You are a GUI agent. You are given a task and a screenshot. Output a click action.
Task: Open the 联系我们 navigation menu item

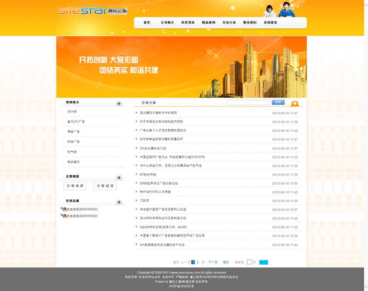coord(250,23)
